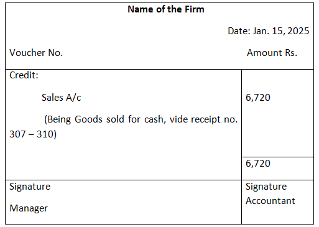This screenshot has width=319, height=227.
Task: Click the receipt numbers 307 – 310
Action: click(33, 134)
